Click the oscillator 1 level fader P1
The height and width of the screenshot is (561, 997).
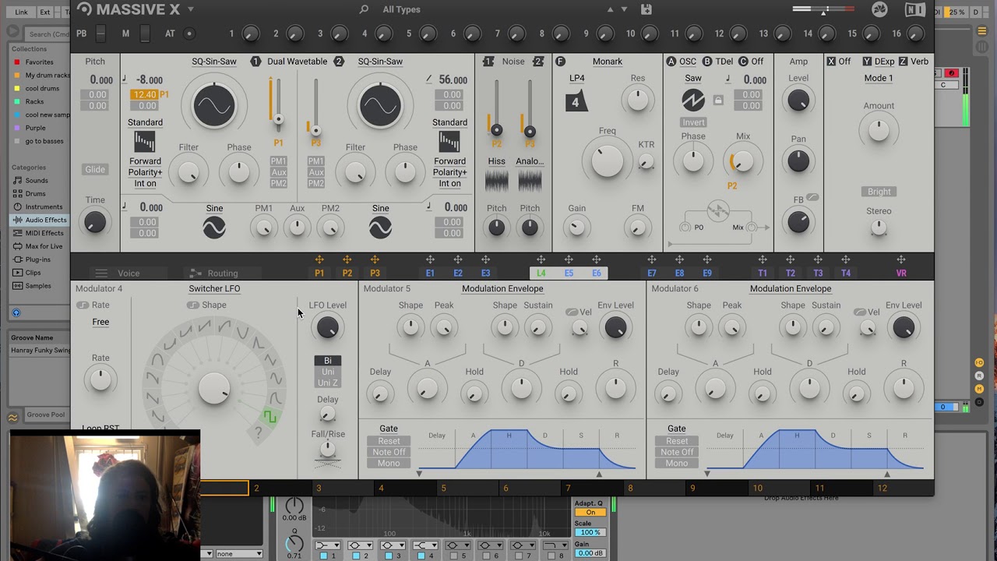coord(277,119)
